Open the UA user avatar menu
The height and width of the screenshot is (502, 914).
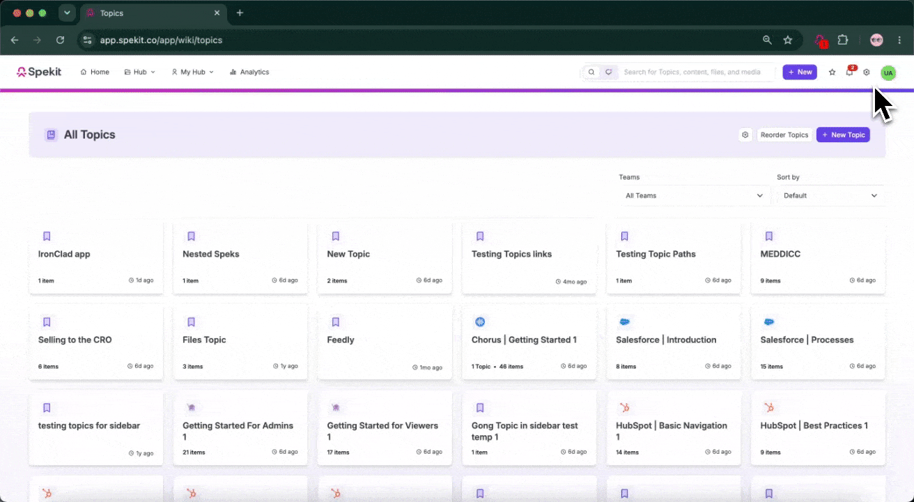888,73
